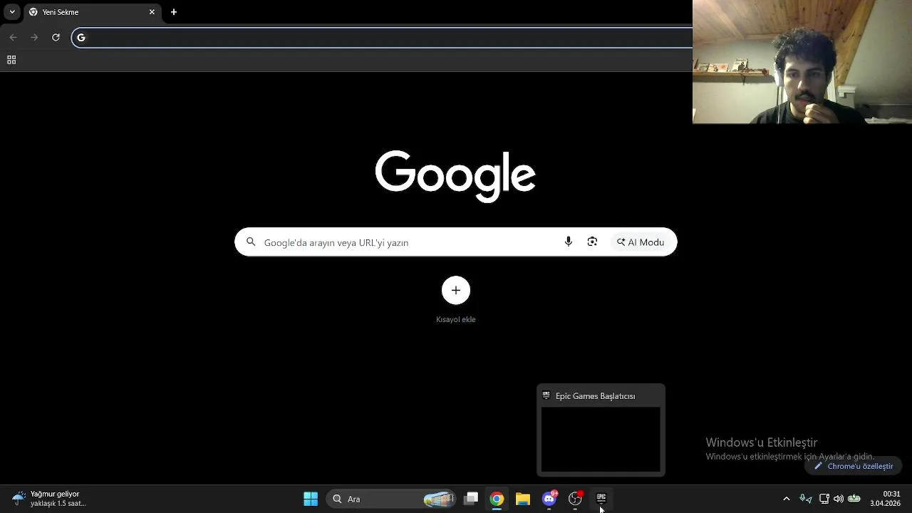Click the taskbar Ara search box

[390, 499]
